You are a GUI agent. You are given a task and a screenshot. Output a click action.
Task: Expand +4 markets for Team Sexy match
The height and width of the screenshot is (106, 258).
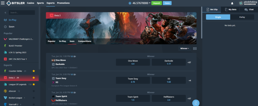click(x=190, y=81)
